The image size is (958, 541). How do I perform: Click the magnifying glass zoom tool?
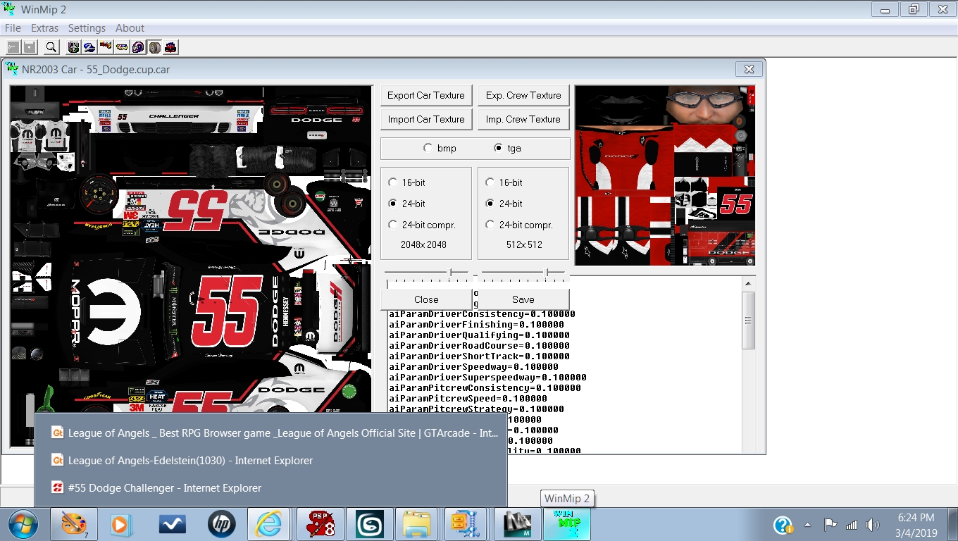[51, 47]
